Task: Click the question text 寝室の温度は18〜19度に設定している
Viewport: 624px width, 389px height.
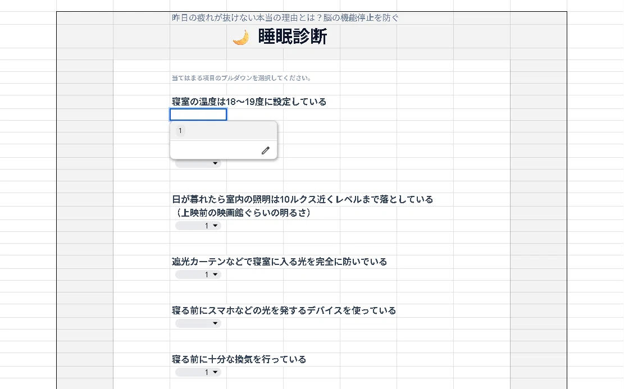Action: [249, 102]
